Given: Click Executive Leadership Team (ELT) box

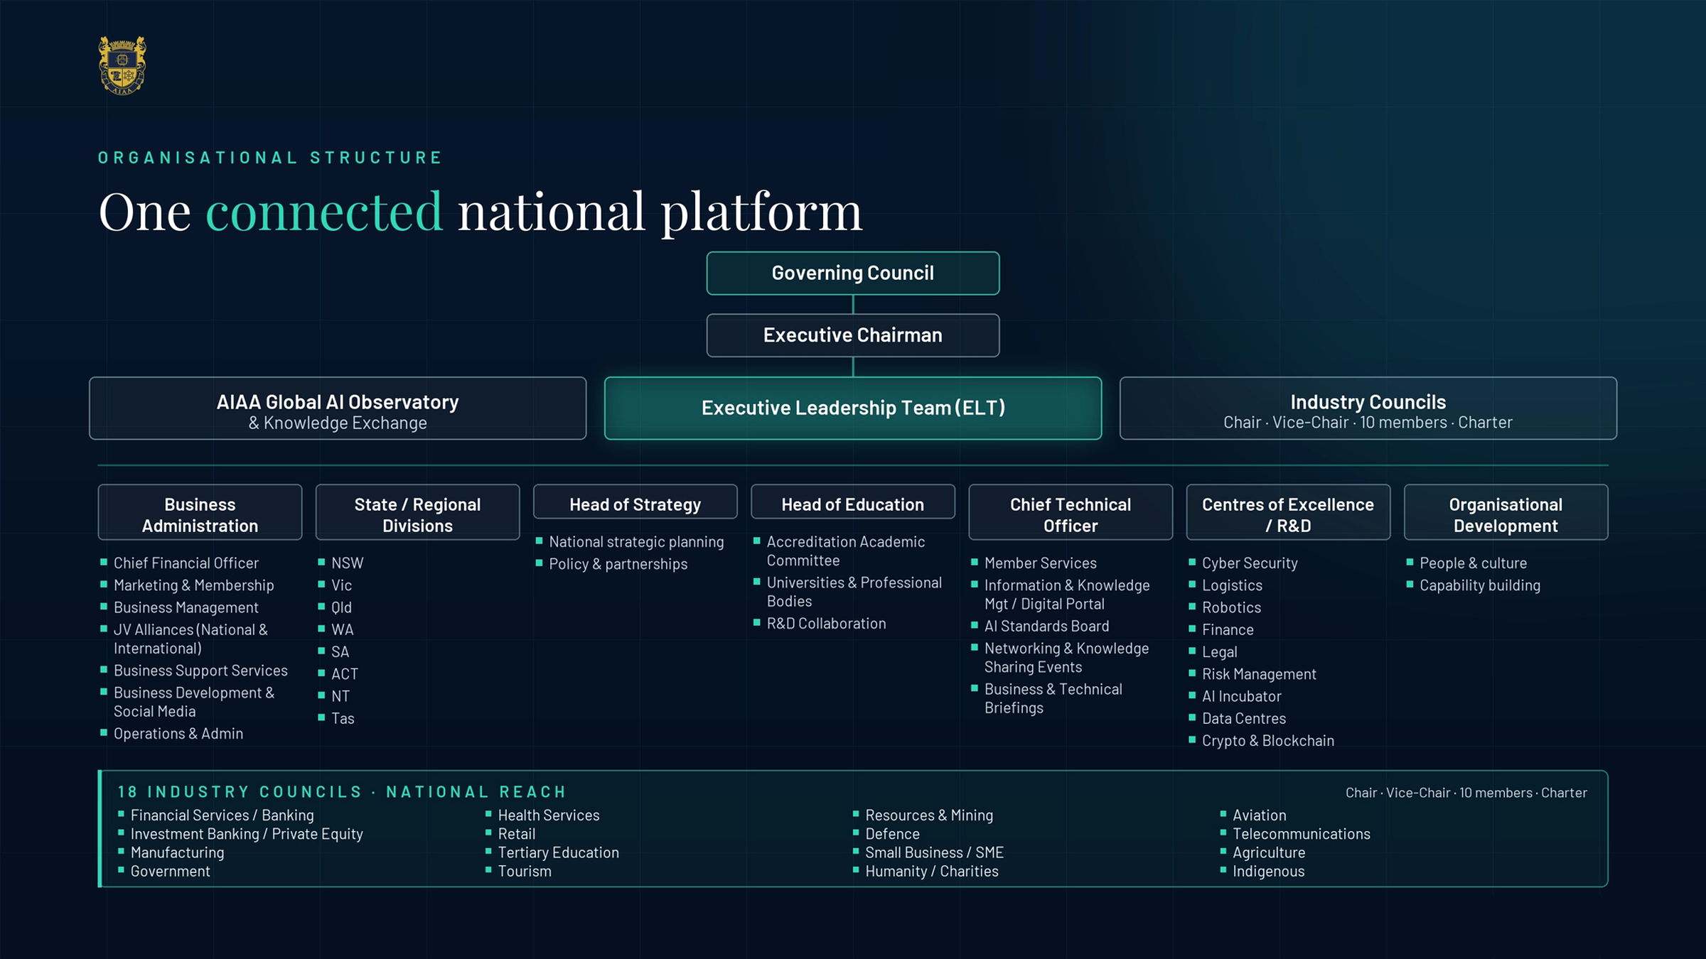Looking at the screenshot, I should (853, 408).
